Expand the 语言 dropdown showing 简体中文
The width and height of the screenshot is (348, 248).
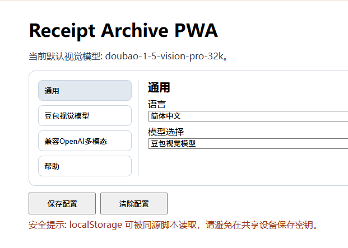point(248,116)
